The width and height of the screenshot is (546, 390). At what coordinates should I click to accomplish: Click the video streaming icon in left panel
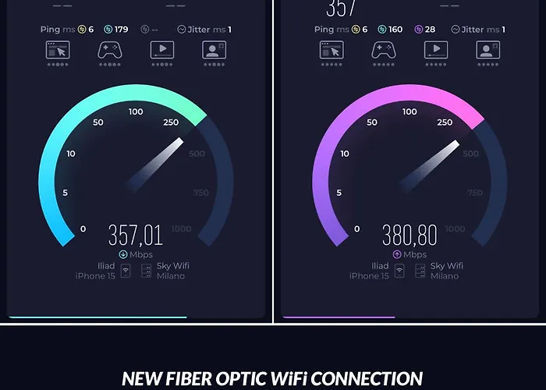tap(162, 49)
